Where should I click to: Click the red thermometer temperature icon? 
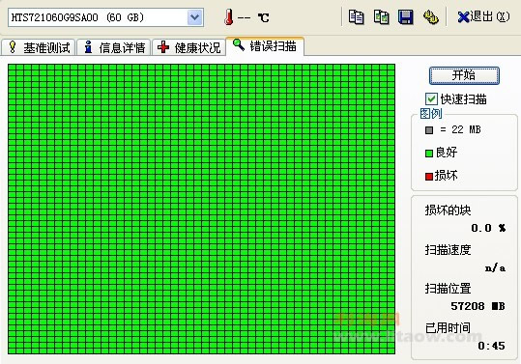[228, 17]
